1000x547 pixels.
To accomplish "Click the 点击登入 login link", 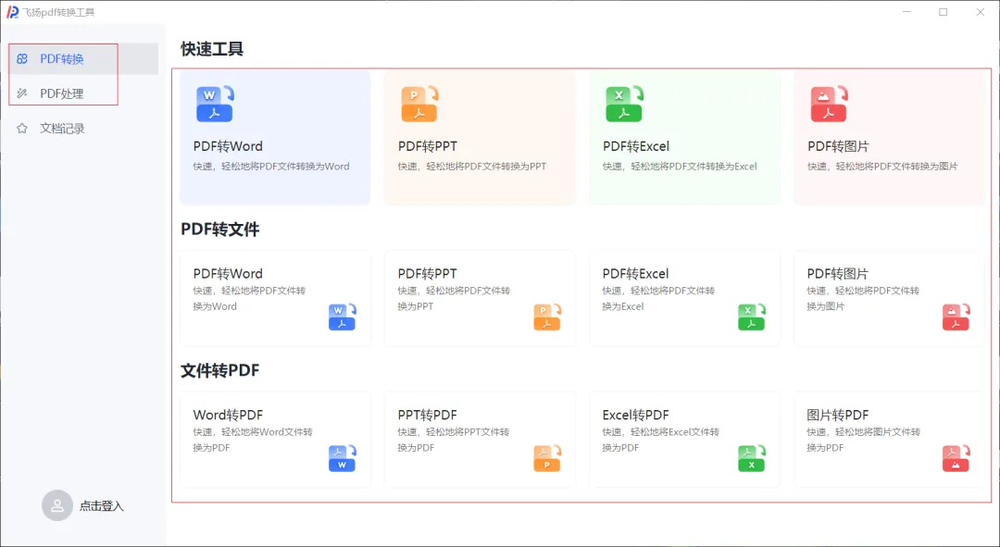I will pos(101,506).
